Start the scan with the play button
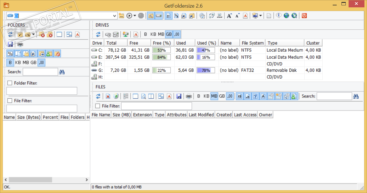 click(129, 16)
